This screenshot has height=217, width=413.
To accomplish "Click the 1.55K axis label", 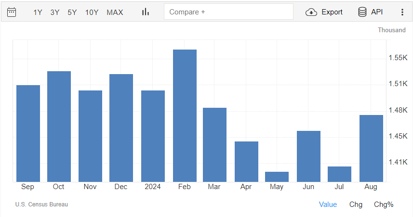I will click(x=398, y=58).
